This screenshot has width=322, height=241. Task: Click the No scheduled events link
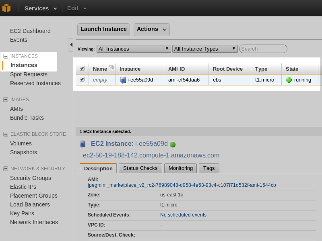point(183,215)
